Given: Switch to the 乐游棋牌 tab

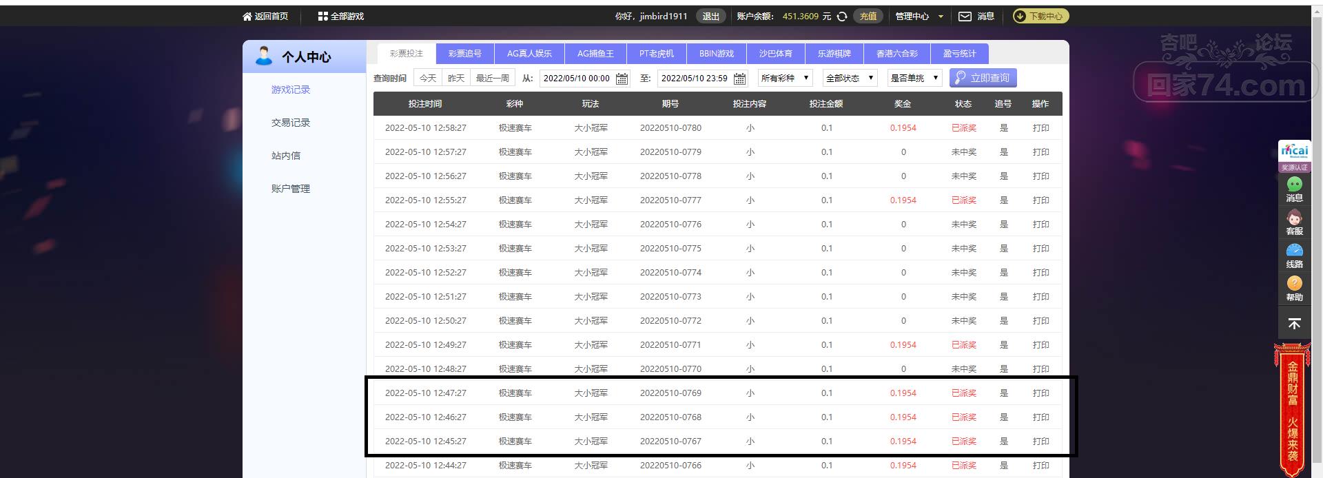Looking at the screenshot, I should 834,53.
